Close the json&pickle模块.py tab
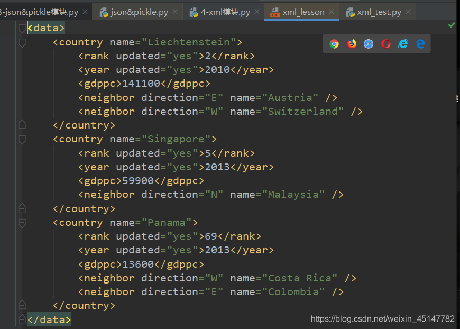 (x=85, y=12)
